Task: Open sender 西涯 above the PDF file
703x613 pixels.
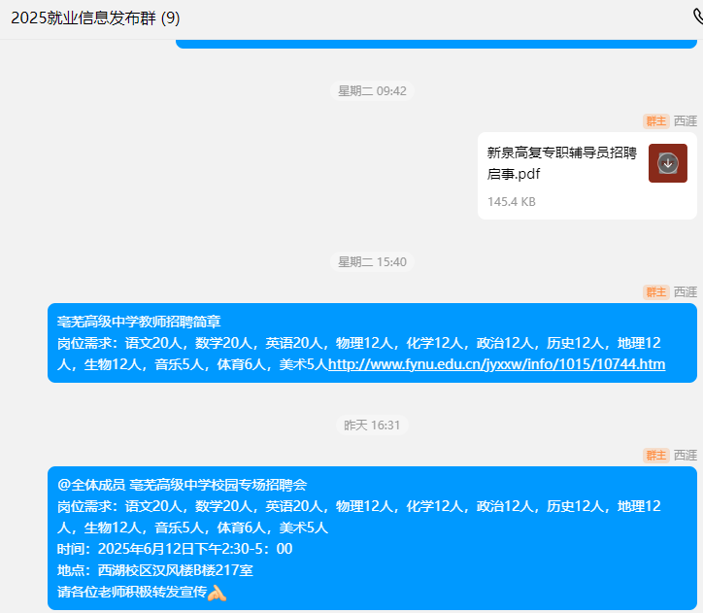Action: point(686,121)
